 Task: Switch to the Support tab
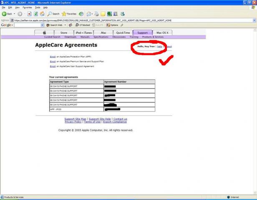(143, 32)
